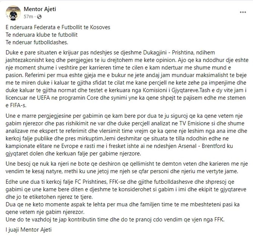Click Mentor Ajeti's profile picture
Screen dimensions: 253x236
click(13, 13)
